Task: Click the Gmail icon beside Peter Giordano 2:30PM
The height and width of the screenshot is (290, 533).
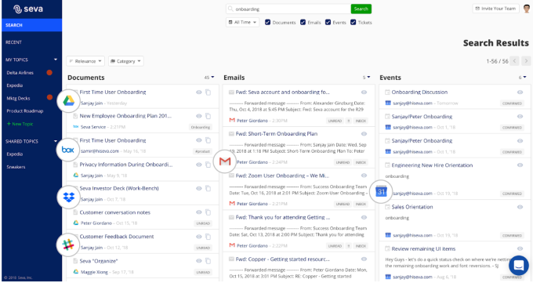Action: coord(232,120)
